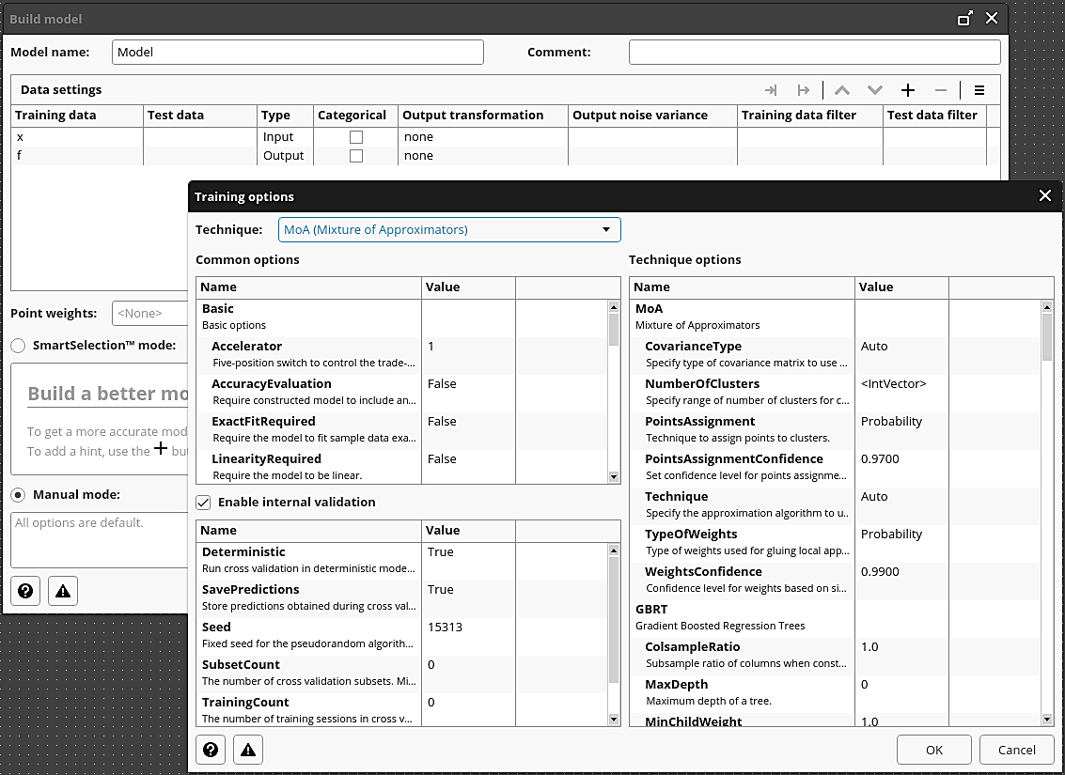Toggle Categorical checkbox for the f row
Viewport: 1065px width, 775px height.
(x=356, y=156)
